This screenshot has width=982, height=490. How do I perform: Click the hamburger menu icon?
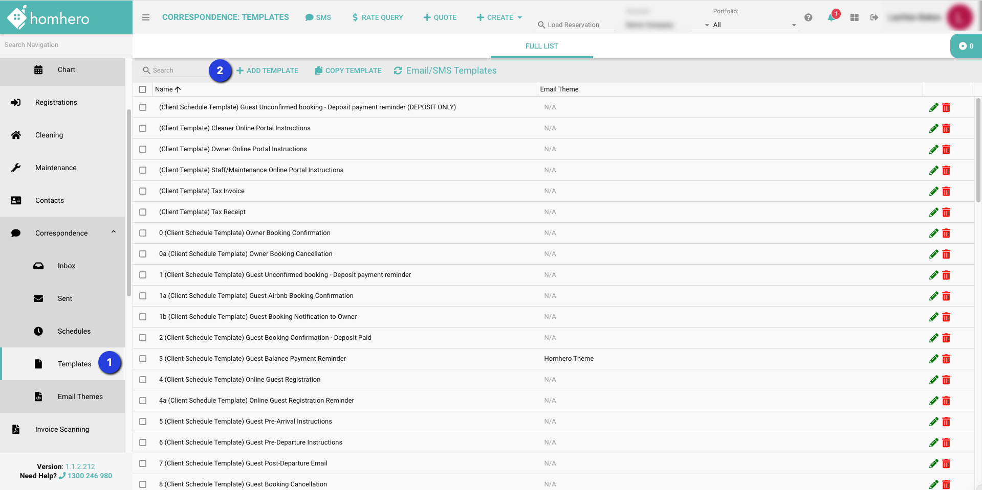146,17
